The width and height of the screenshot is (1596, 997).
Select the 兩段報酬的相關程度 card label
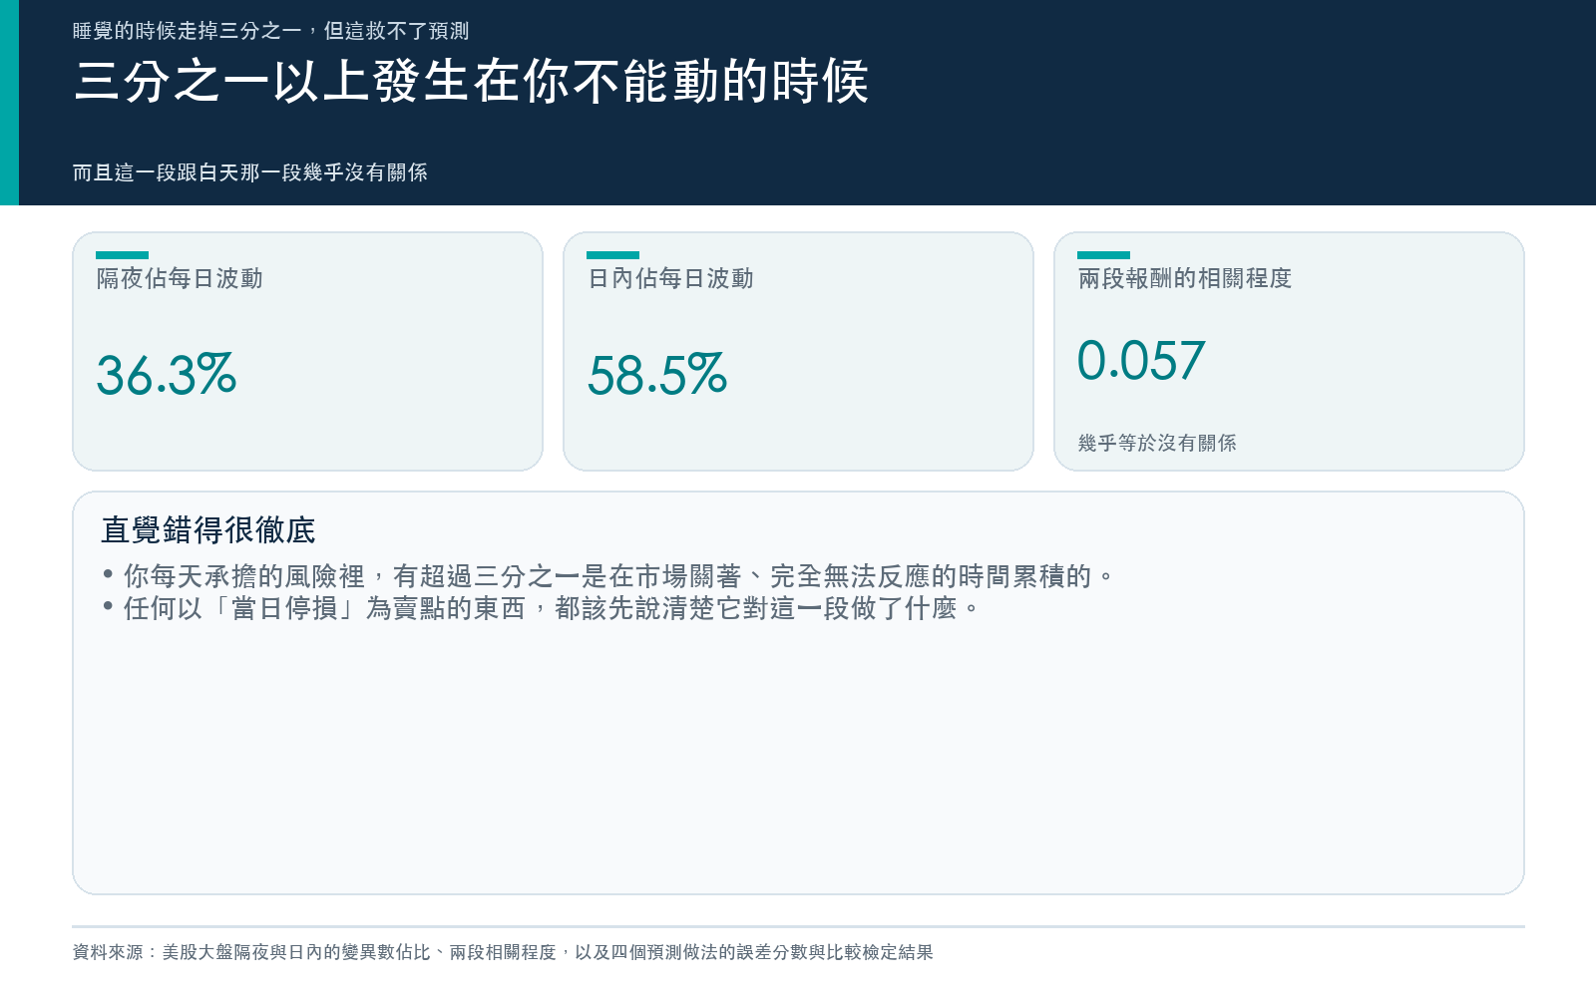click(1185, 278)
